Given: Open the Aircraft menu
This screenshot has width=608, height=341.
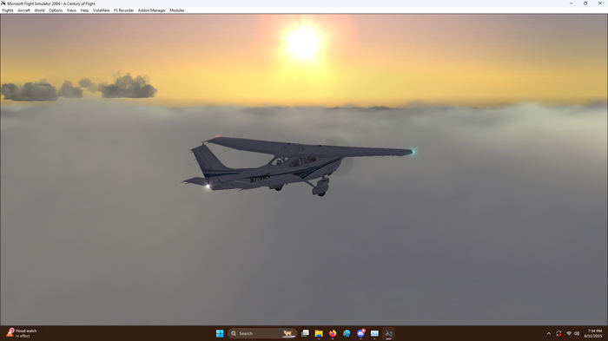Looking at the screenshot, I should click(x=23, y=10).
